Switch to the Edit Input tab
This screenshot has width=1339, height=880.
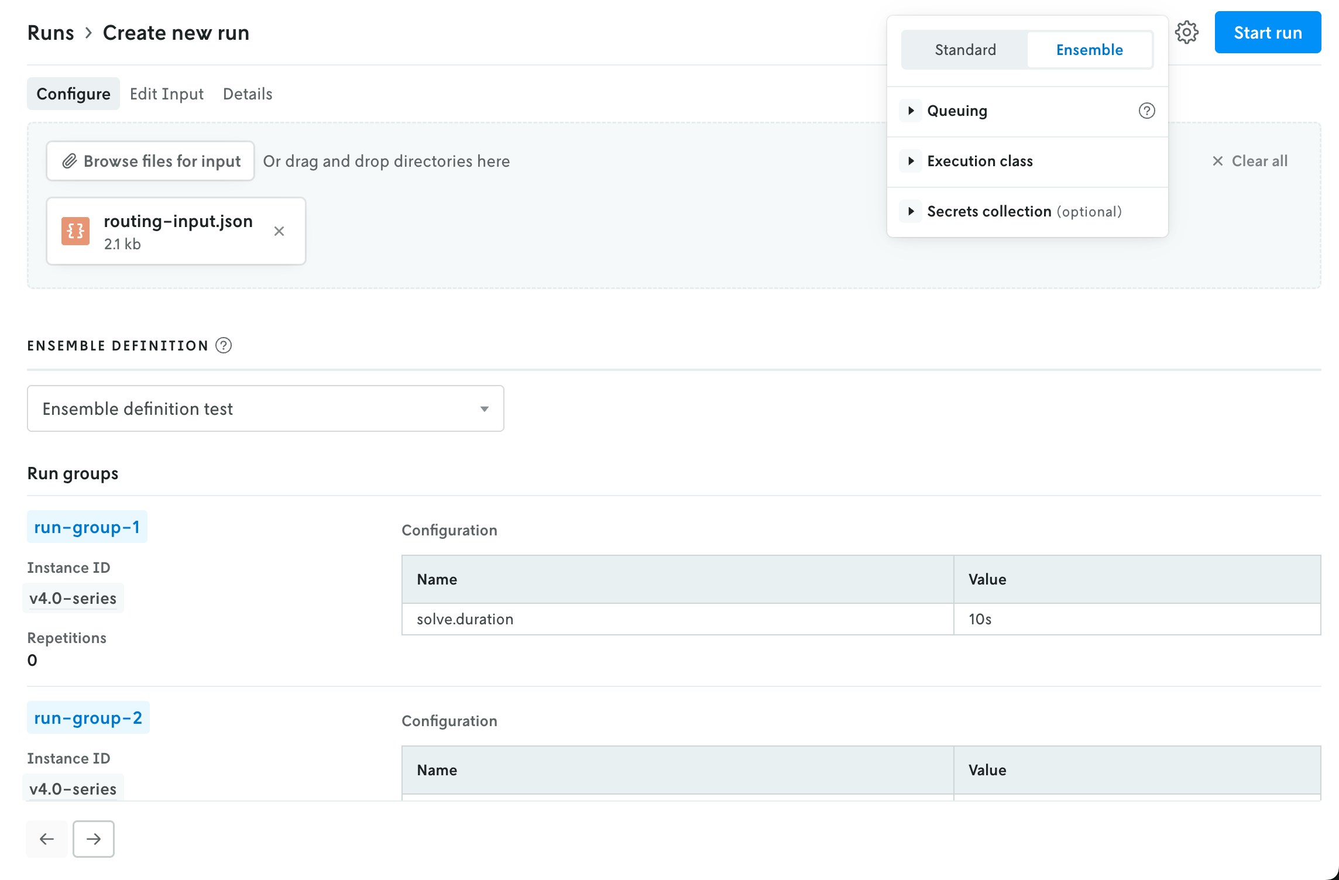(x=167, y=94)
